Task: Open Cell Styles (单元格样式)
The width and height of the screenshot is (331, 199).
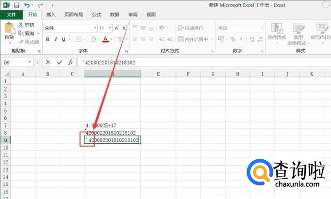Action: (321, 33)
